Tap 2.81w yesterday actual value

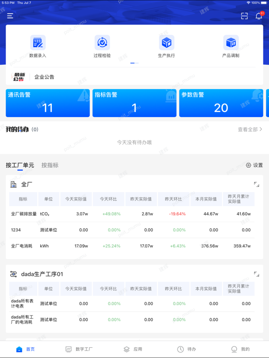point(147,214)
